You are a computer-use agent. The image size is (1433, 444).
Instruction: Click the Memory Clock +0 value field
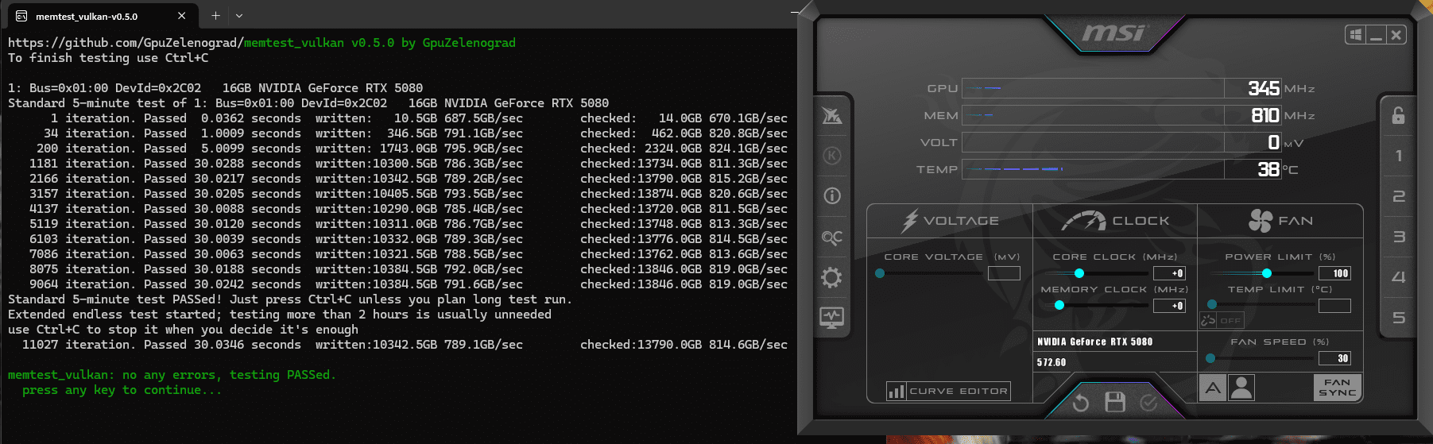[x=1169, y=306]
